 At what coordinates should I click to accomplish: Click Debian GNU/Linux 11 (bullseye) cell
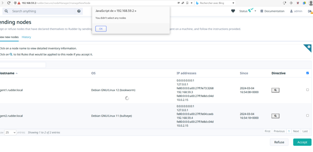112,116
